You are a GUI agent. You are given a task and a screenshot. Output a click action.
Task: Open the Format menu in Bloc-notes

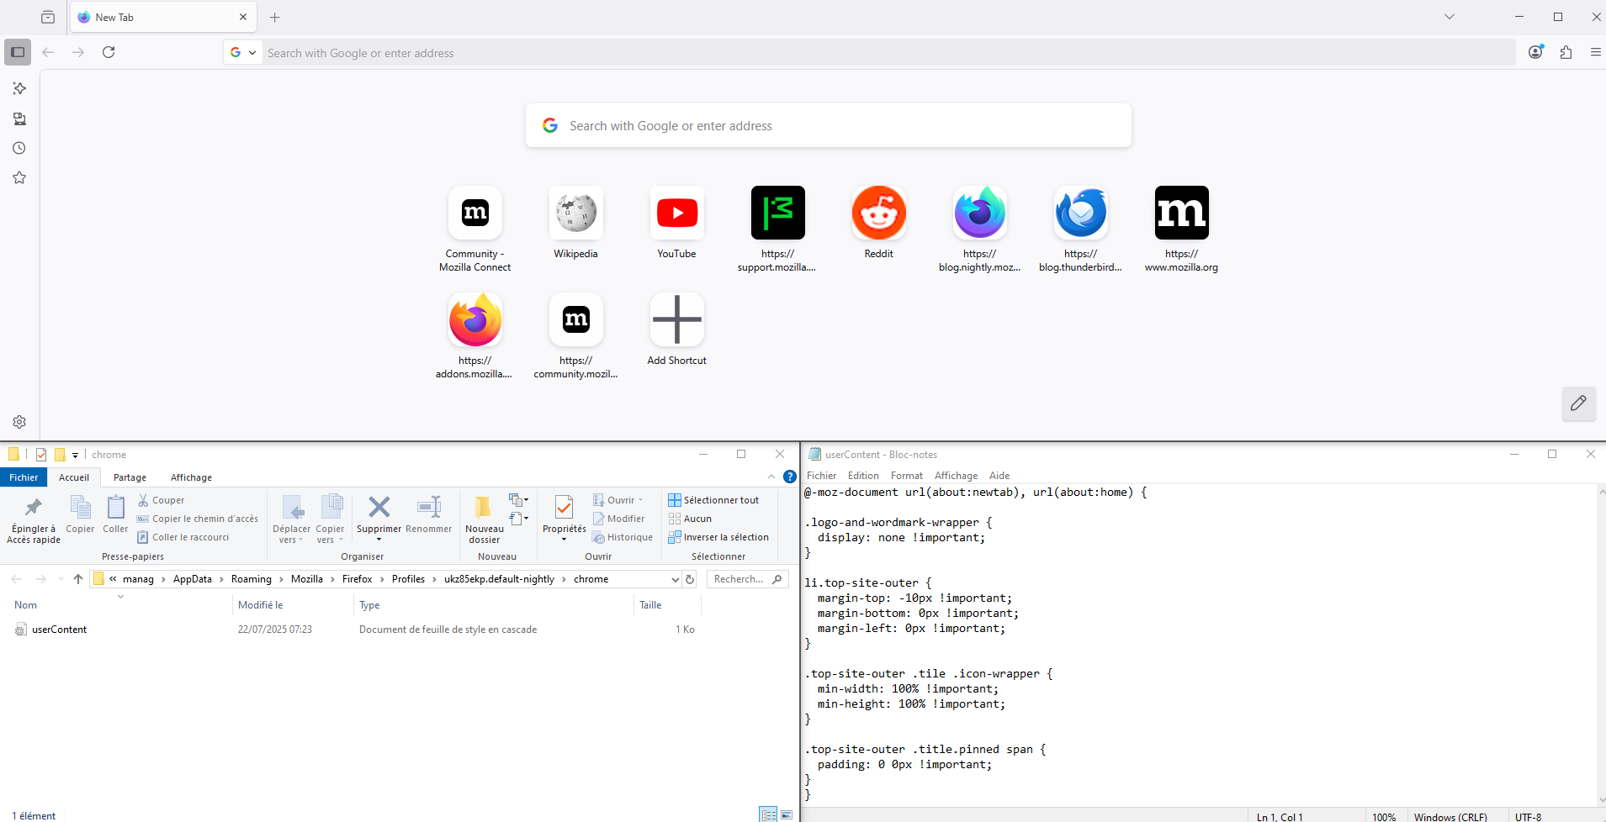click(906, 476)
